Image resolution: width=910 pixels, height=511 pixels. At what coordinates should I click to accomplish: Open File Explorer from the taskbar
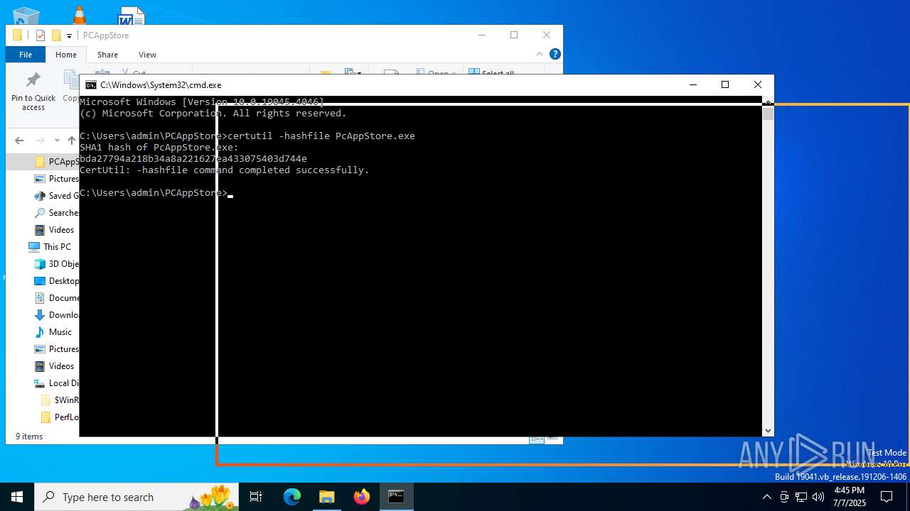pos(326,497)
